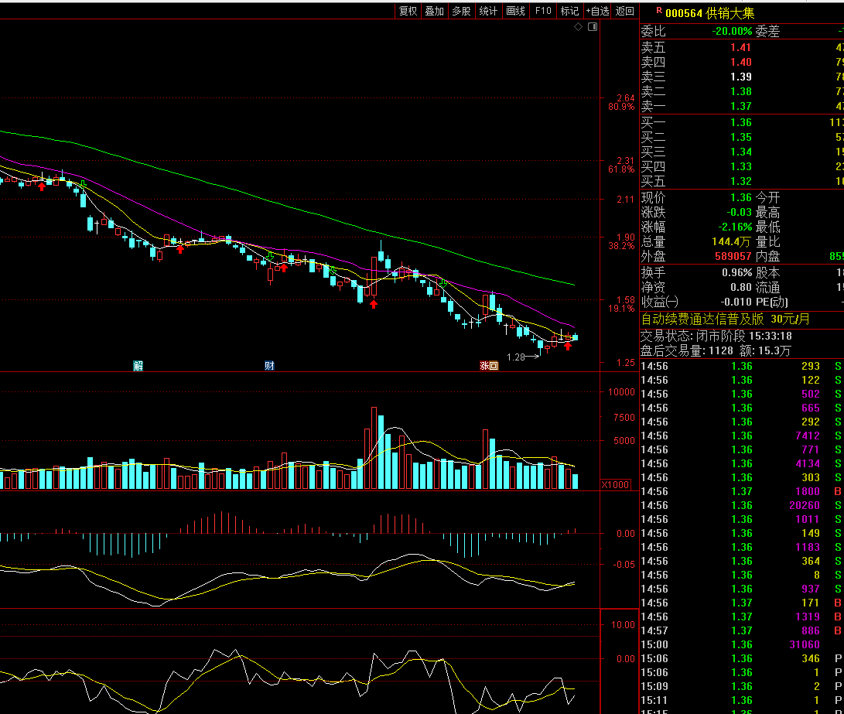
Task: Click the red R margin icon
Action: (x=659, y=10)
